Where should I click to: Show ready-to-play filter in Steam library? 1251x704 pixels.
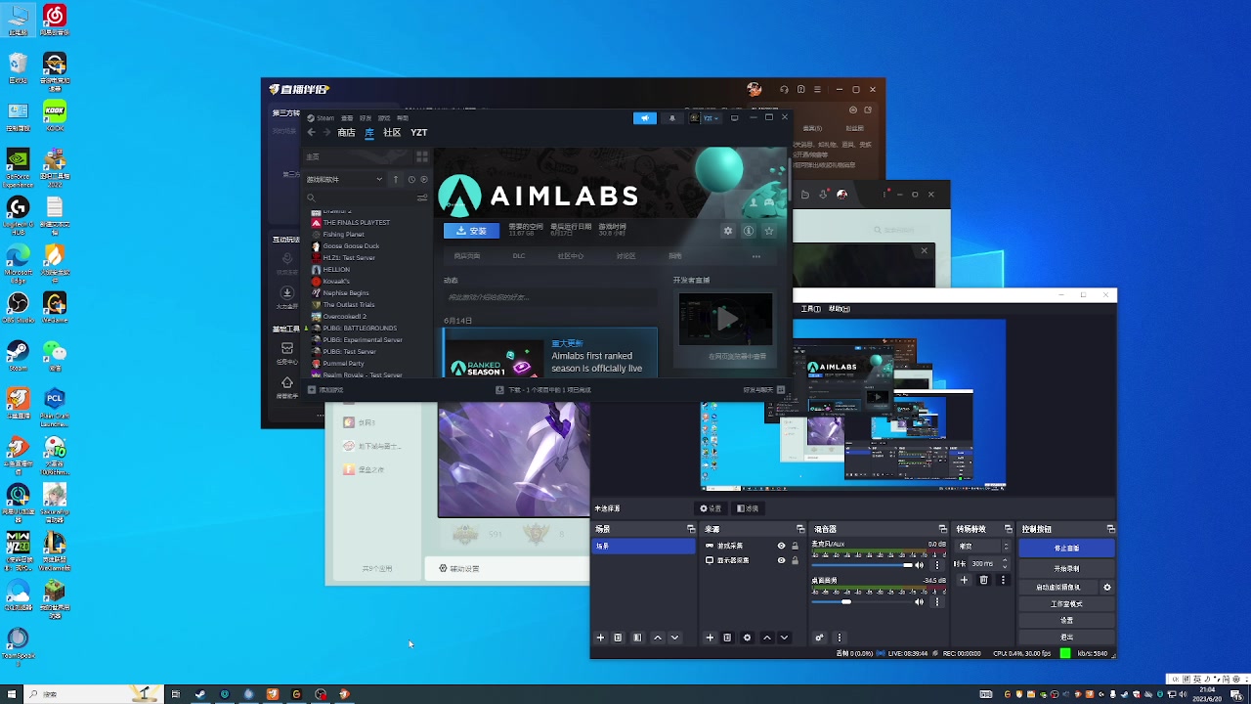424,179
